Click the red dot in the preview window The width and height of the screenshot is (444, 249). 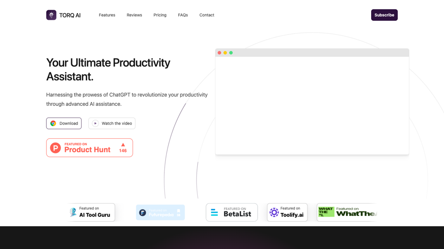[x=219, y=53]
